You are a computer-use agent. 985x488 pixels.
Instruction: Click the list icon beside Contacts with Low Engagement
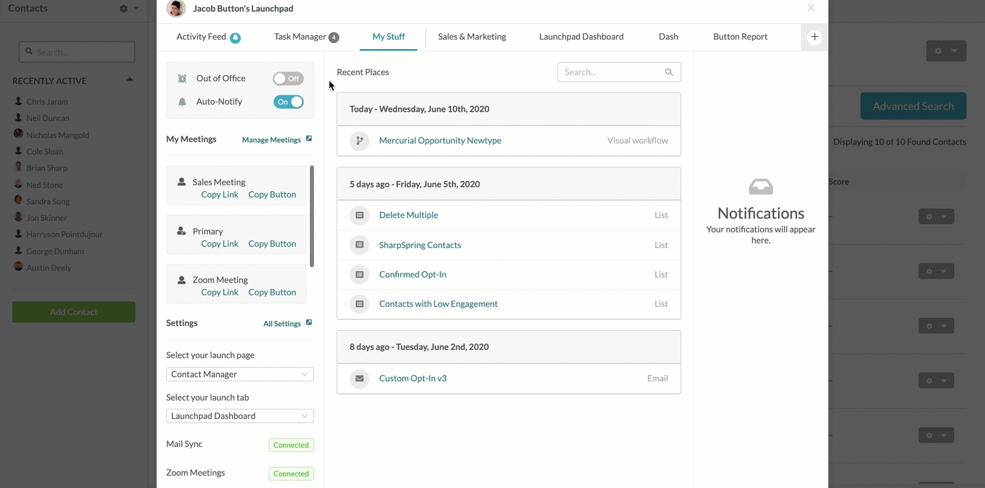click(x=359, y=304)
